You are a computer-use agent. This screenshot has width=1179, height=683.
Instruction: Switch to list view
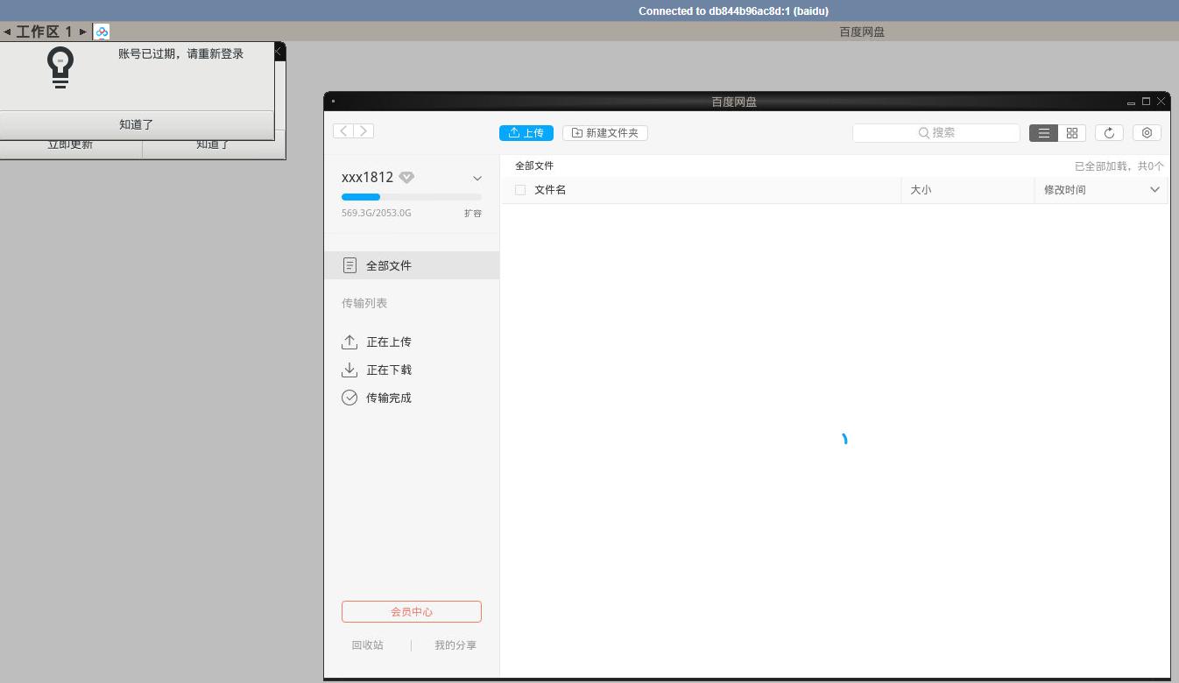pyautogui.click(x=1043, y=132)
